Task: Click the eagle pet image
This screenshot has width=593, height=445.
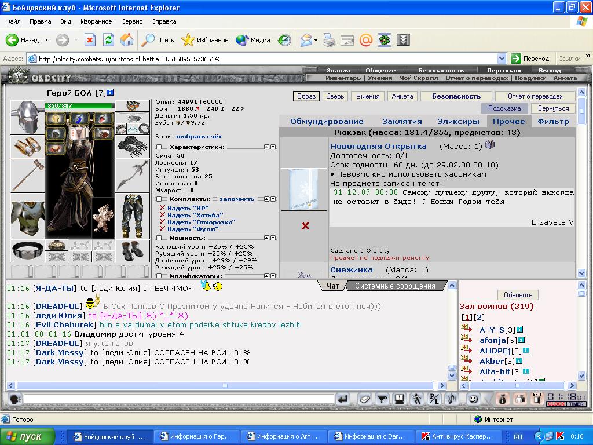Action: 103,218
